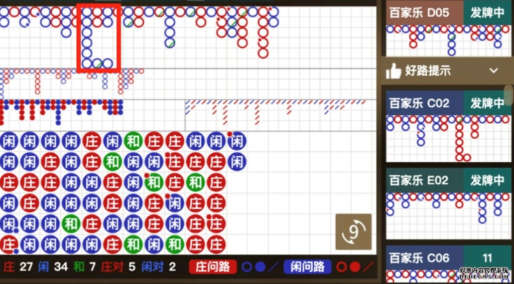The height and width of the screenshot is (284, 514).
Task: Click the 庄对 5 count in the stats bar
Action: (118, 267)
